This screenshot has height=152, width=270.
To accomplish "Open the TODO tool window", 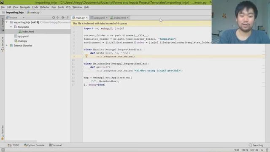I will (x=13, y=145).
